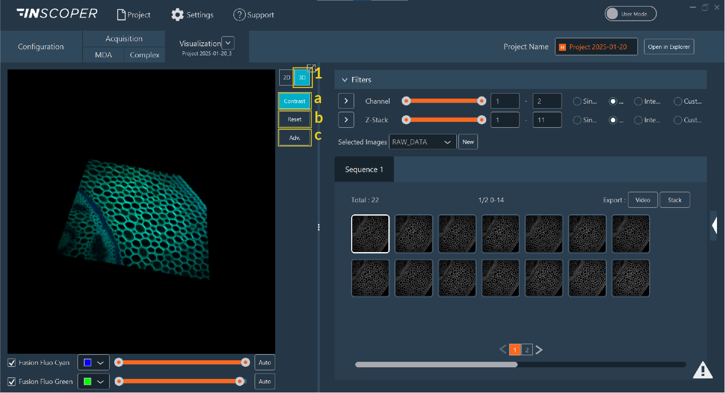The height and width of the screenshot is (393, 725).
Task: Create a new image selection with the New button
Action: click(468, 141)
